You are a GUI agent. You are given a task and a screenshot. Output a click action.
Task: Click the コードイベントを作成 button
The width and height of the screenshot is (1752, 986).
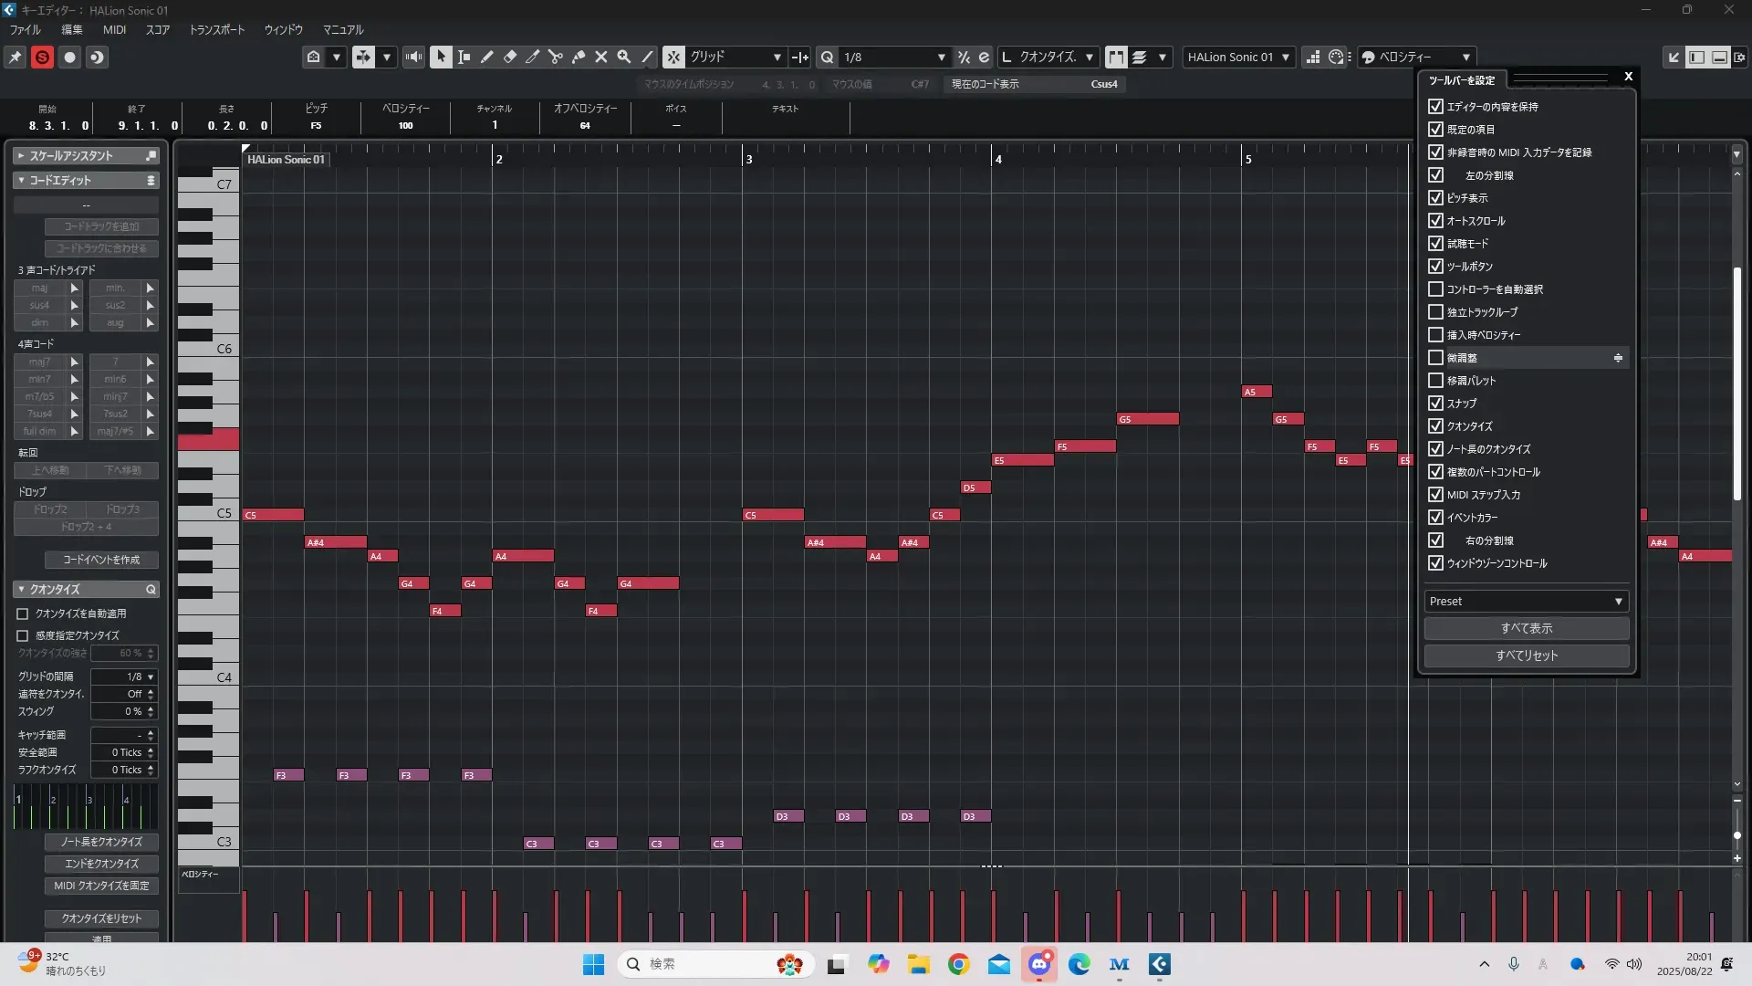[101, 560]
